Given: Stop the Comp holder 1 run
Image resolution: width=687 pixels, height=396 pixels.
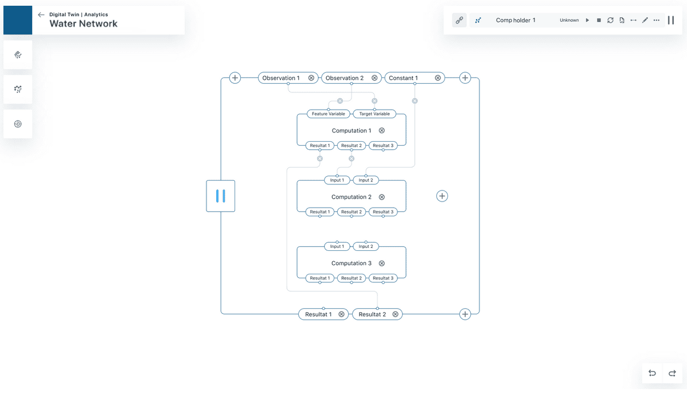Looking at the screenshot, I should tap(599, 20).
